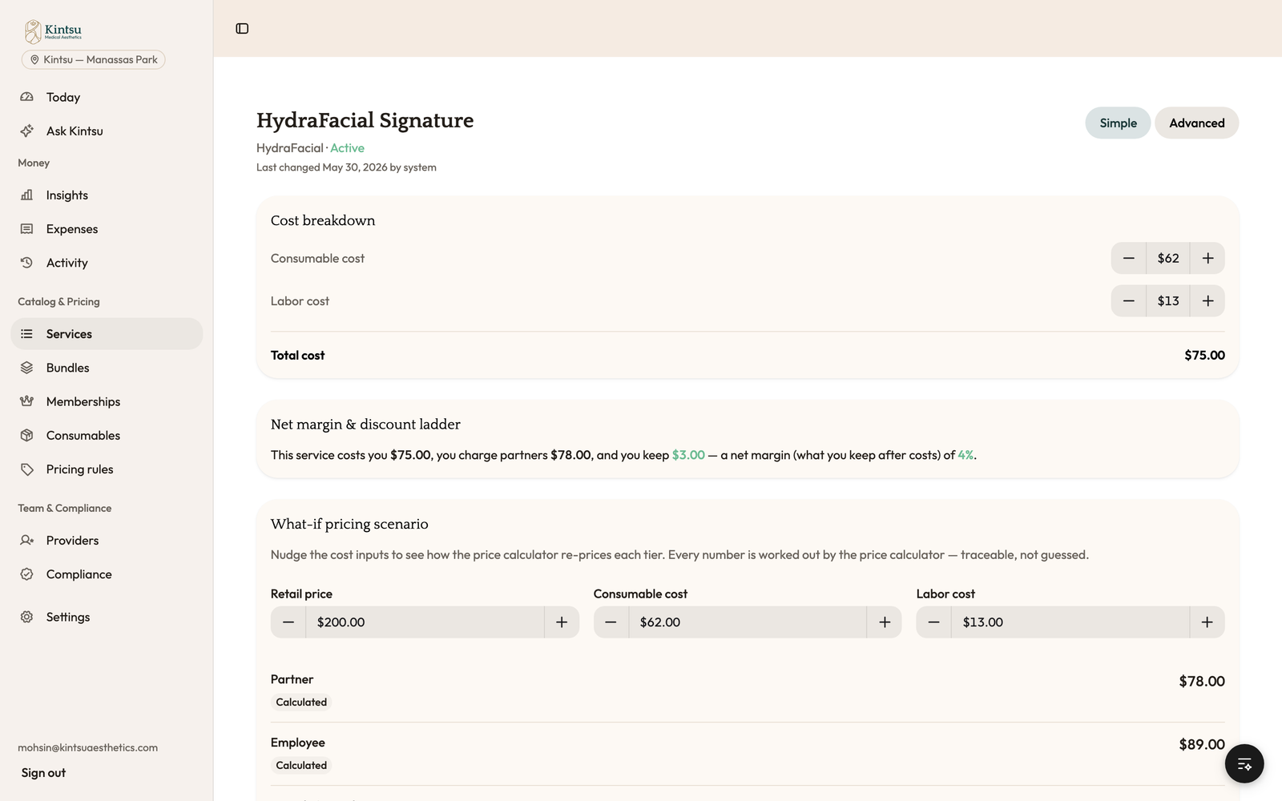Screen dimensions: 1282x801
Task: Click the Kintsu logo
Action: [x=53, y=31]
